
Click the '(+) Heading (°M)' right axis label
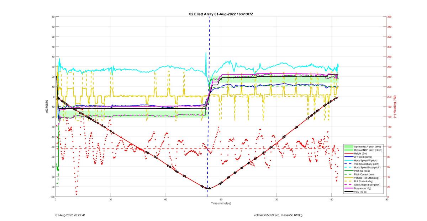(395, 107)
